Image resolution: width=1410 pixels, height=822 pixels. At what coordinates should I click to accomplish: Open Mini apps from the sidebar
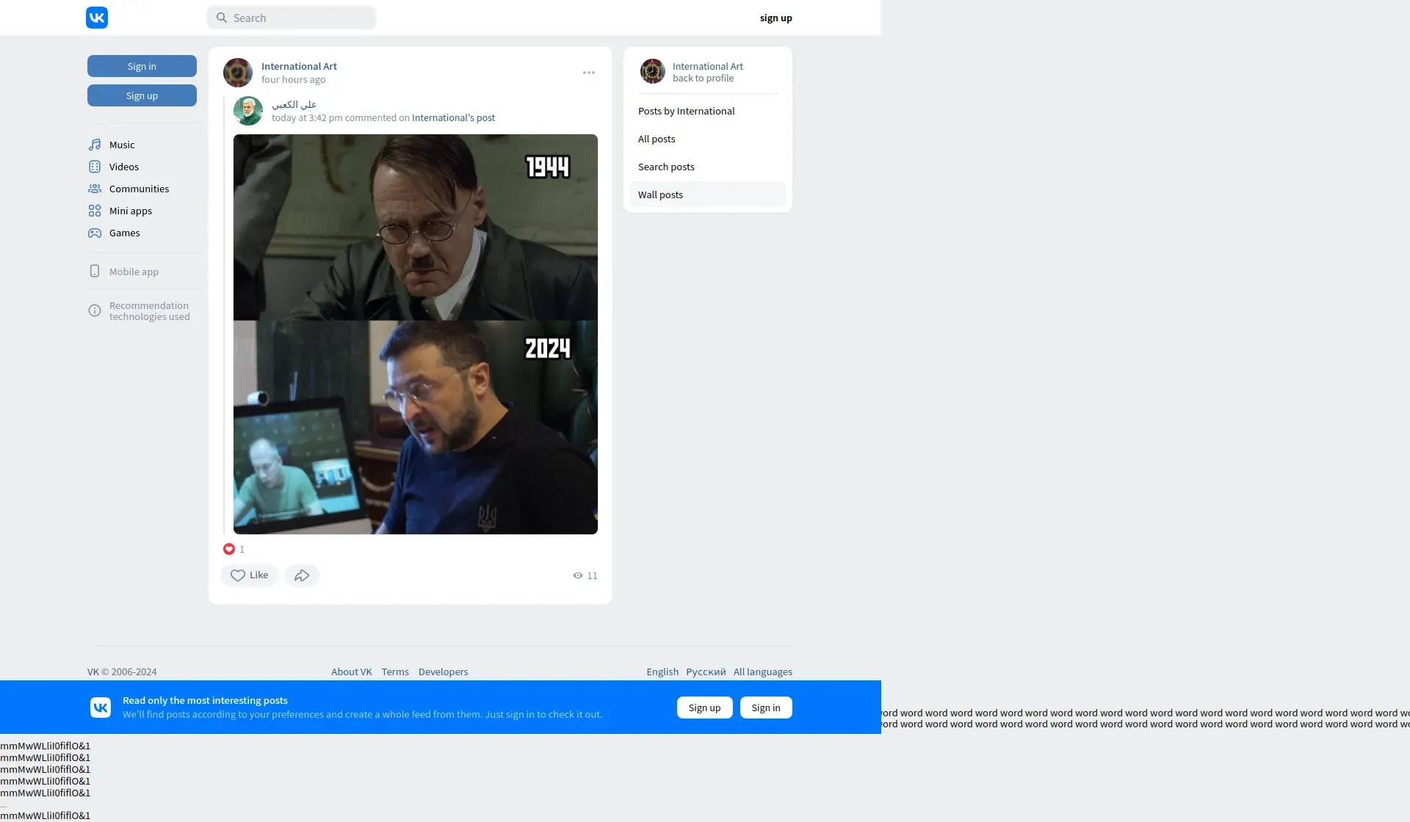click(131, 211)
